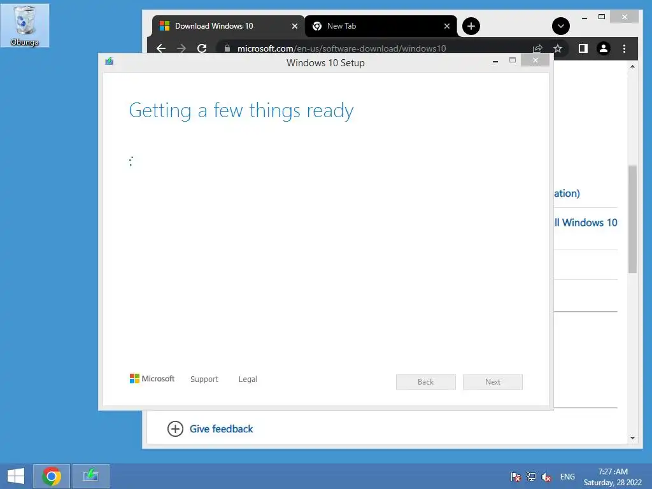This screenshot has height=489, width=652.
Task: Click the Windows 10 Setup title icon
Action: click(110, 62)
